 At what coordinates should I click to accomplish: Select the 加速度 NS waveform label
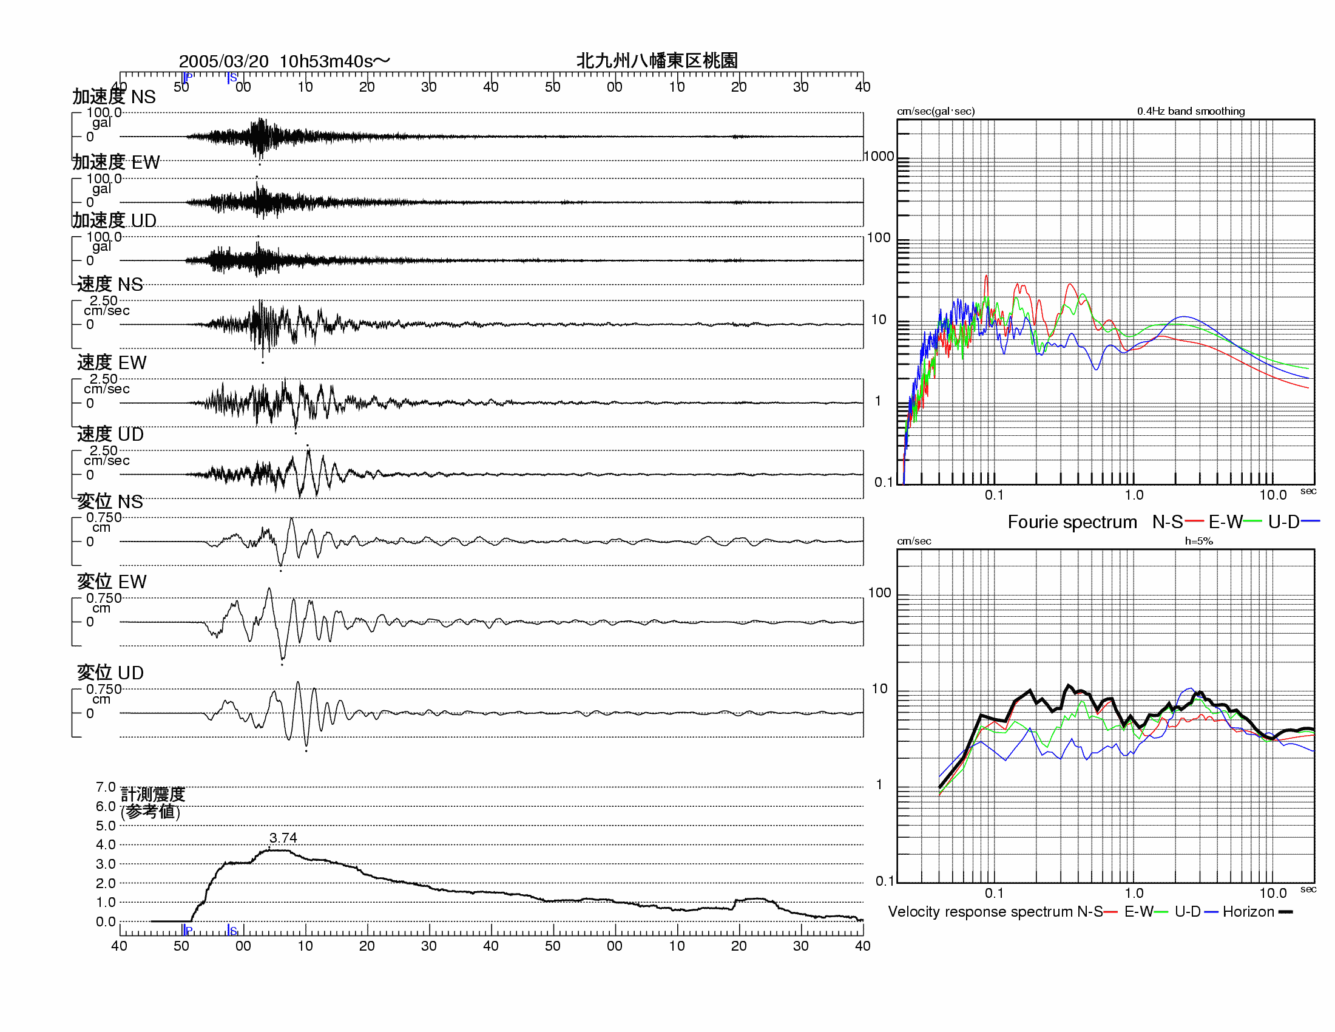(x=114, y=97)
